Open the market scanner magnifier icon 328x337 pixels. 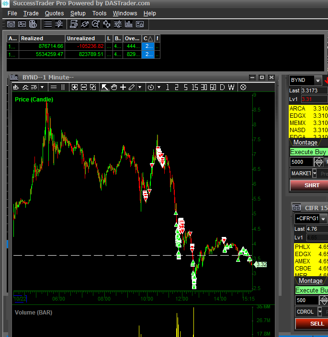click(x=96, y=24)
